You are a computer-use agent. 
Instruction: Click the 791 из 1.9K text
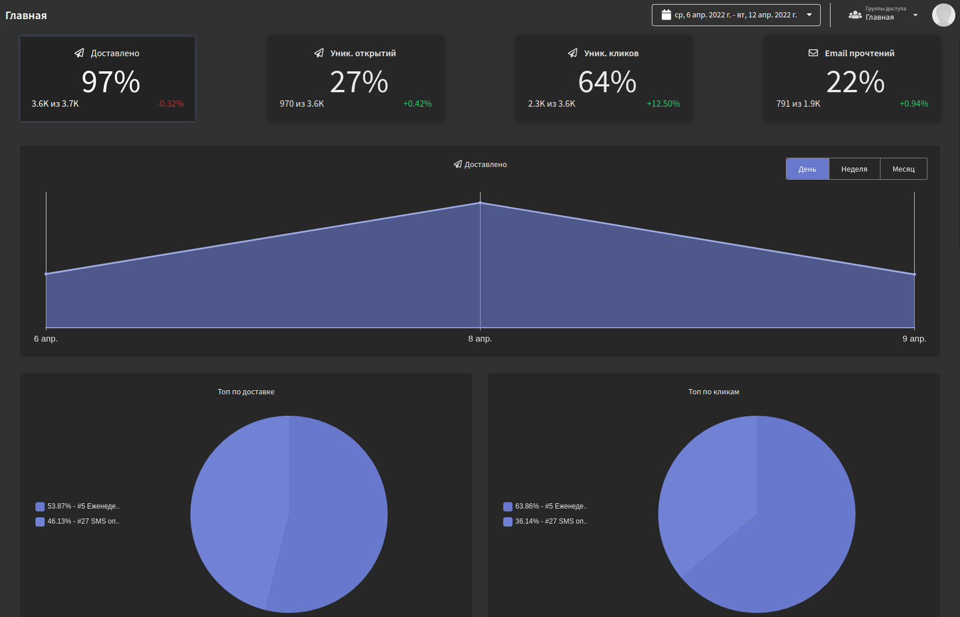pos(798,104)
